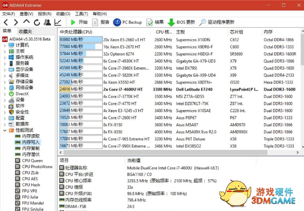Image resolution: width=304 pixels, height=211 pixels.
Task: Expand the 主板 tree node
Action: point(5,51)
